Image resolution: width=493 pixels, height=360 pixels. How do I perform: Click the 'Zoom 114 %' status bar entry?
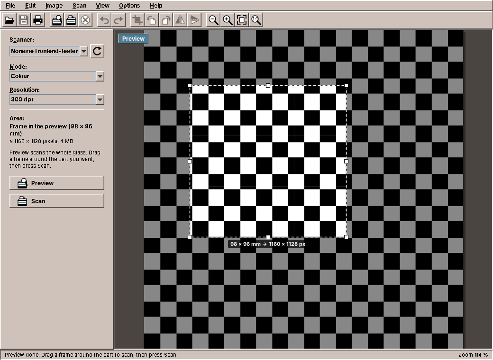click(x=473, y=355)
